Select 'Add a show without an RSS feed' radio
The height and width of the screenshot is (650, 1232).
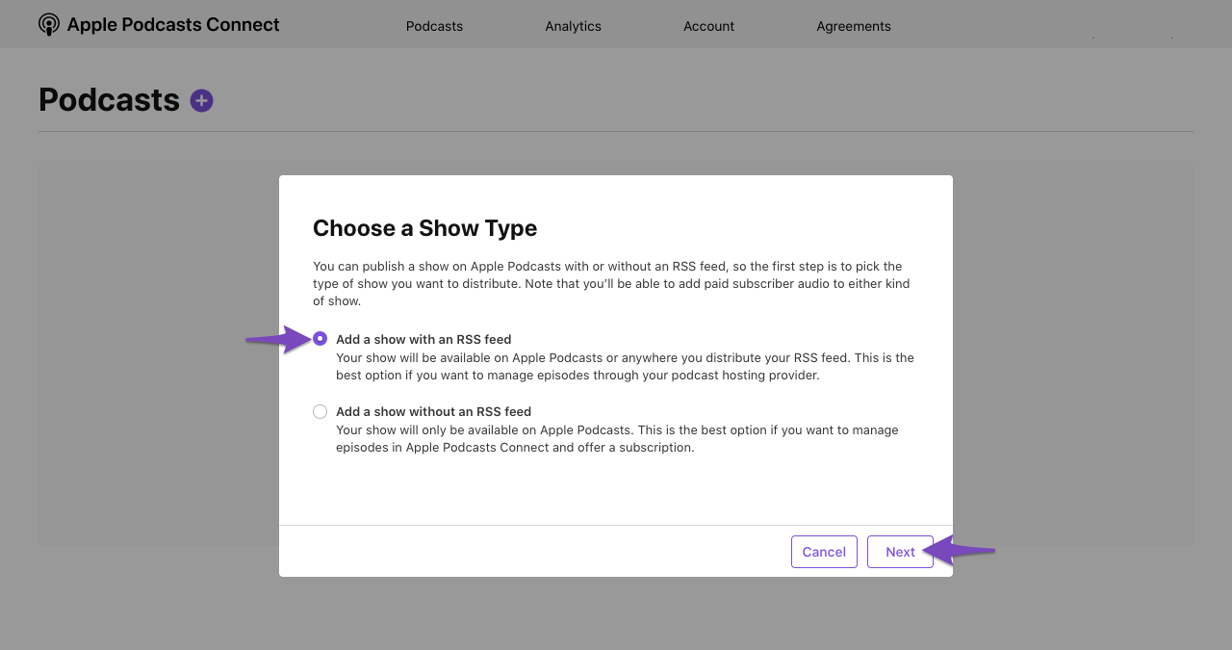pyautogui.click(x=321, y=411)
